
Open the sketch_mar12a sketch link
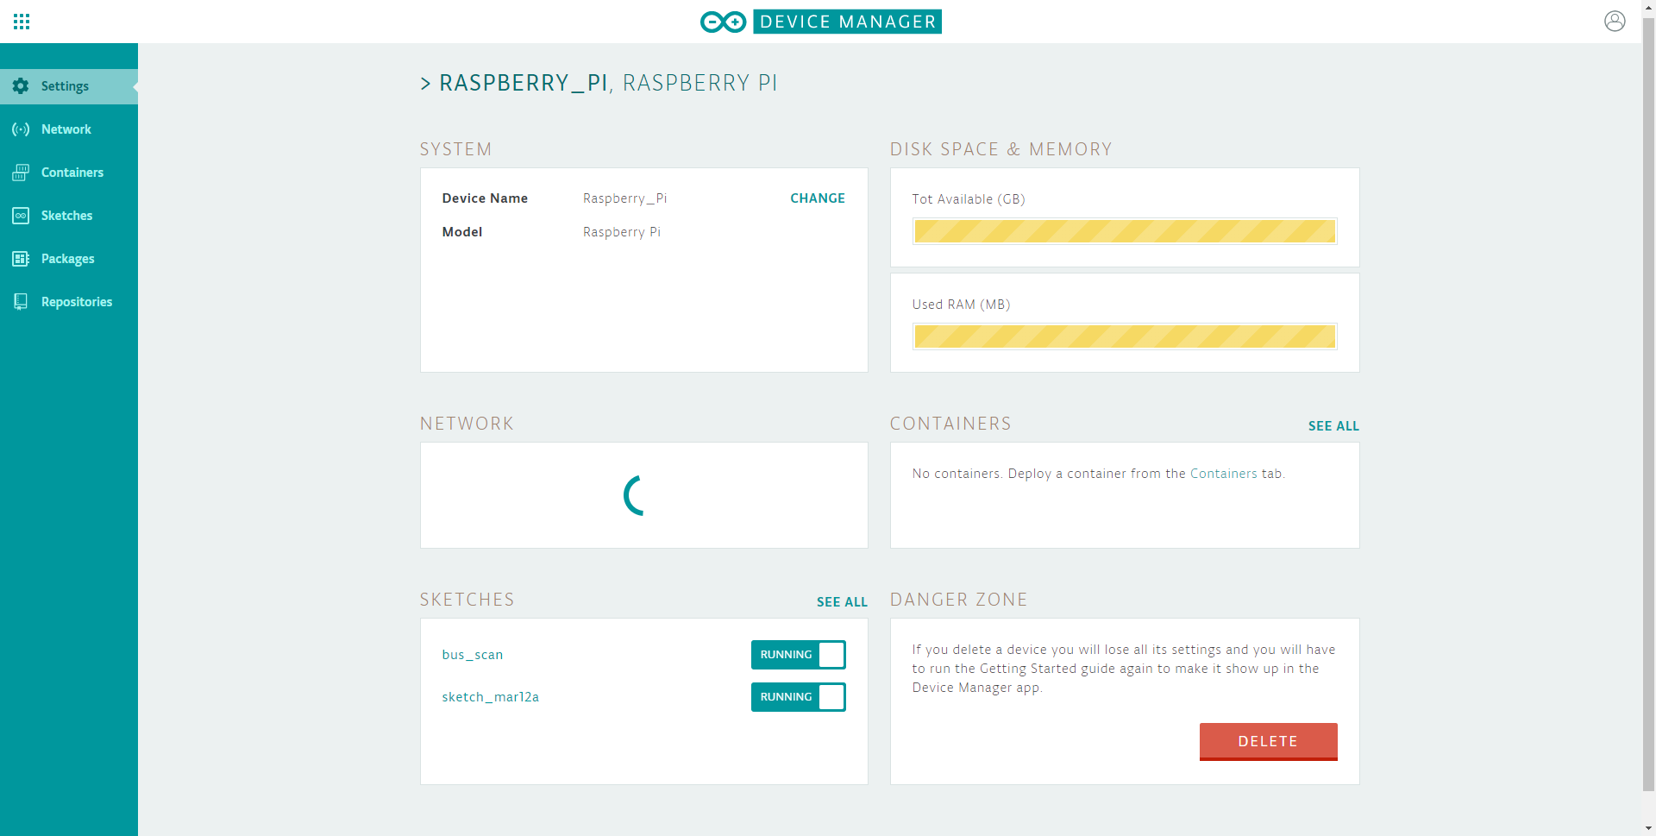491,697
